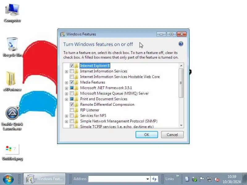The image size is (247, 185).
Task: Click the RIP Listener folder icon
Action: click(x=76, y=110)
